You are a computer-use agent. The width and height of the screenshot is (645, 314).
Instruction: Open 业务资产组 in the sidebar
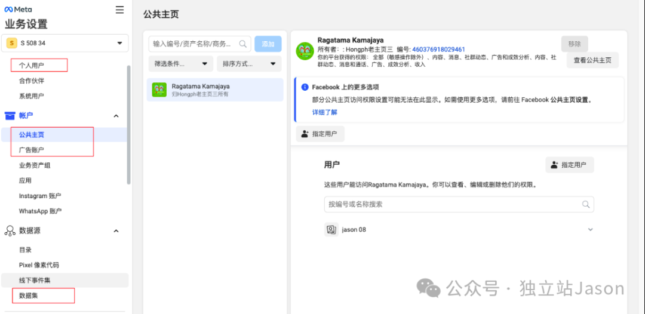pyautogui.click(x=35, y=165)
